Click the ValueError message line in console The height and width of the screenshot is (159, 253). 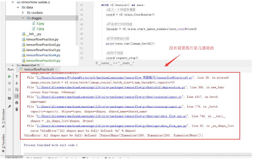(x=113, y=136)
